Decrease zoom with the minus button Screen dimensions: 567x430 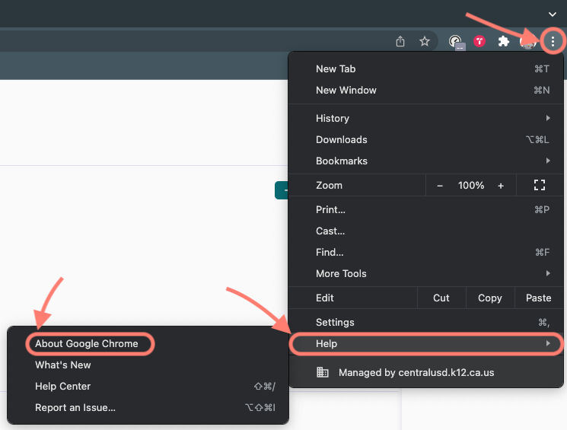pyautogui.click(x=440, y=186)
